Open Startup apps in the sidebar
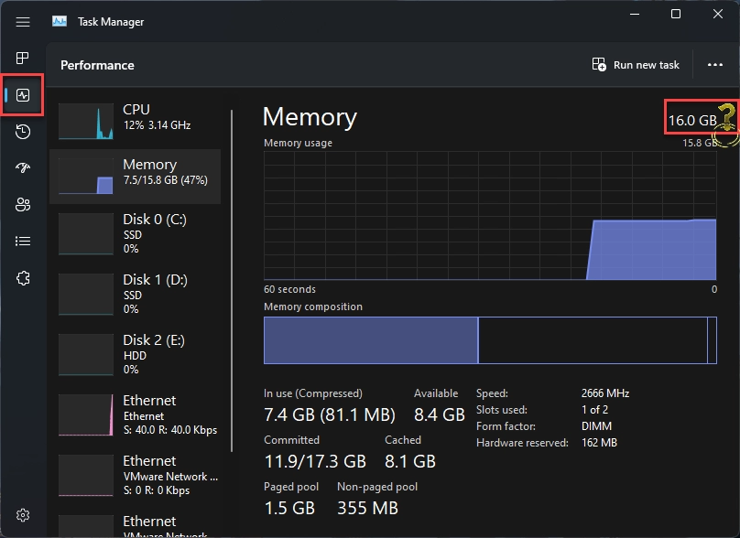Viewport: 740px width, 538px height. 21,167
